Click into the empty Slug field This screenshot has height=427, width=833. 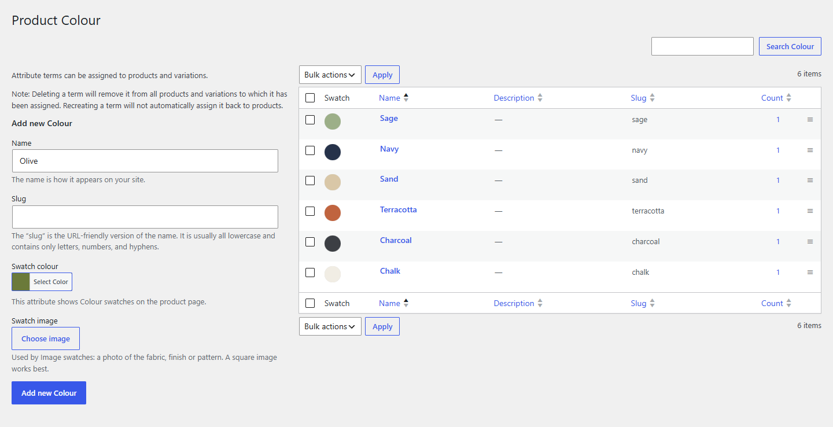tap(145, 217)
